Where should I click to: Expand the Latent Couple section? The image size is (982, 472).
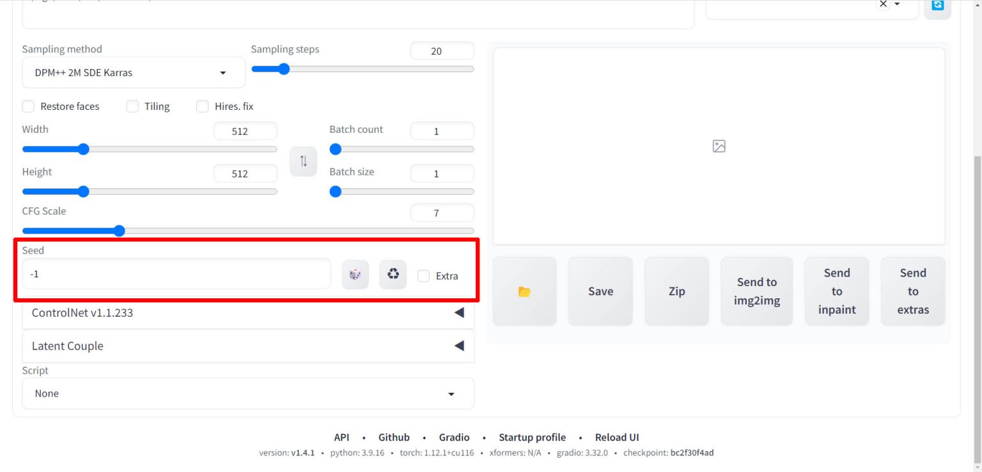click(x=248, y=346)
